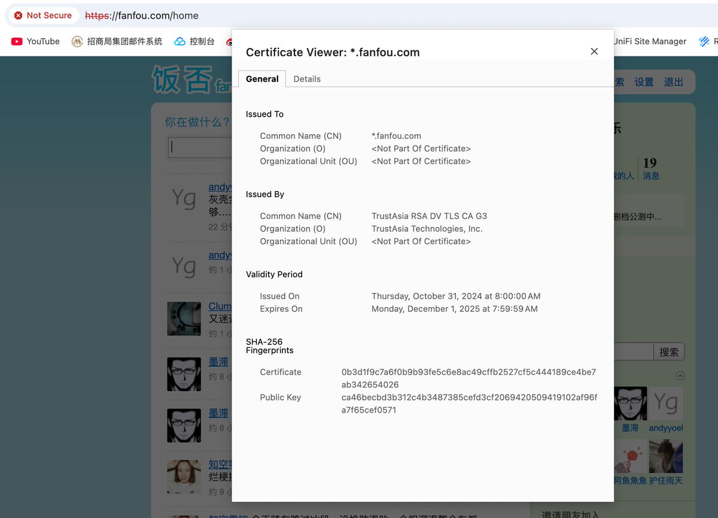Open the YouTube bookmark
The width and height of the screenshot is (718, 518).
[x=36, y=41]
